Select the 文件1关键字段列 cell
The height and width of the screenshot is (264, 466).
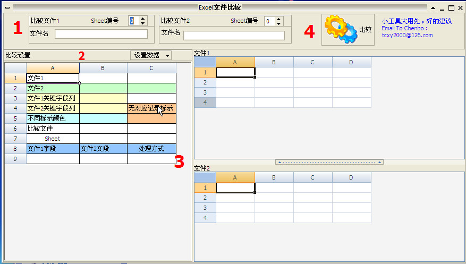coord(53,98)
